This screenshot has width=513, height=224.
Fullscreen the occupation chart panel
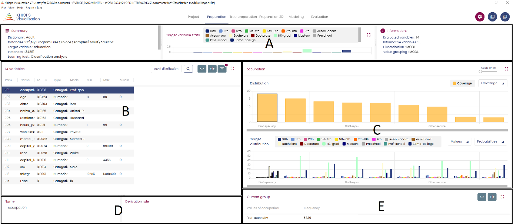506,69
